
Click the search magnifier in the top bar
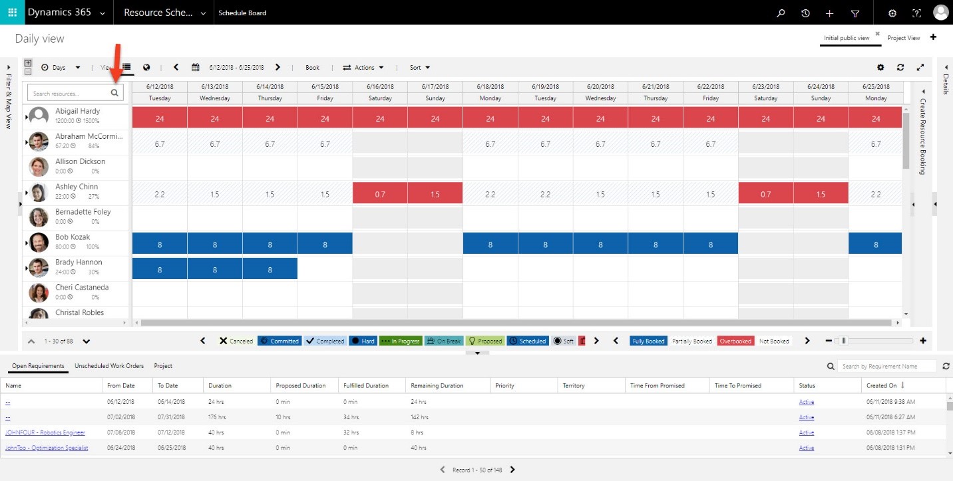780,13
